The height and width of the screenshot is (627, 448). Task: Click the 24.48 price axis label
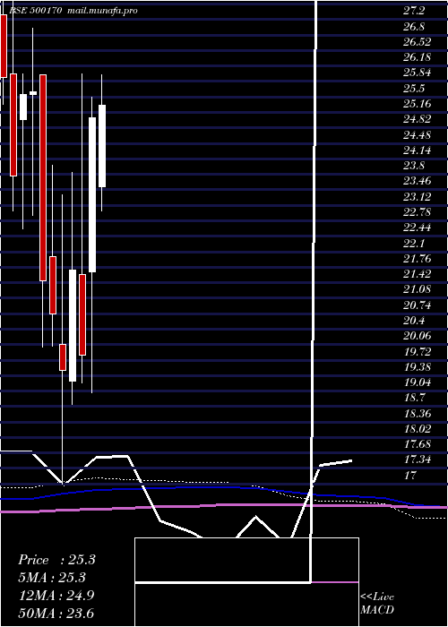click(x=417, y=135)
